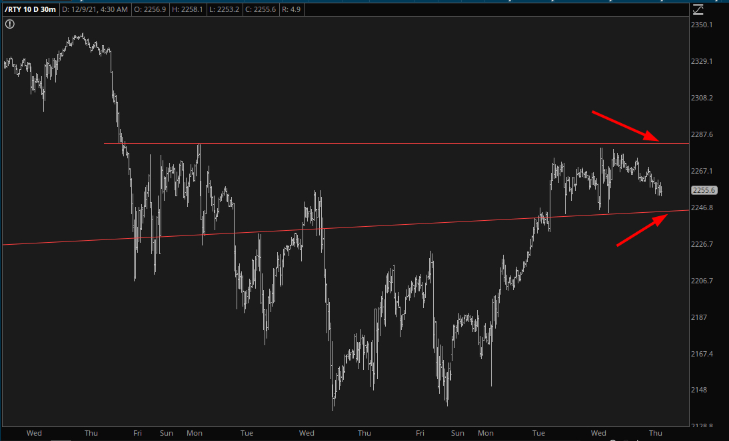Click the 2350.1 price axis label
Image resolution: width=729 pixels, height=441 pixels.
tap(703, 25)
